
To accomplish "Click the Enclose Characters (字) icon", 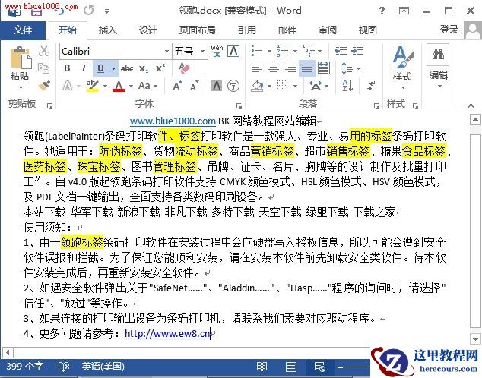I will 233,86.
